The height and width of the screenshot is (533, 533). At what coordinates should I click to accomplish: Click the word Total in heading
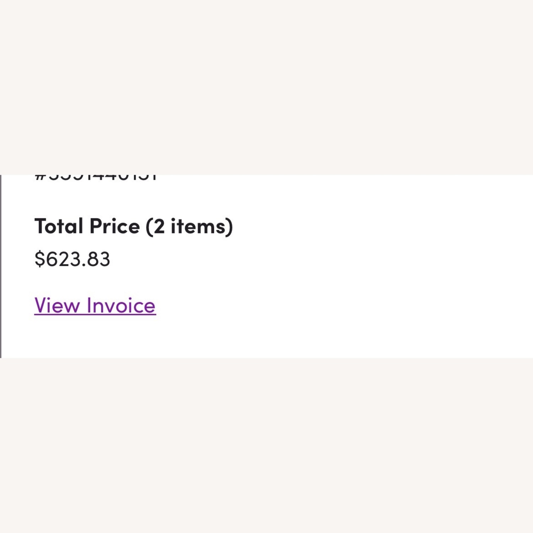coord(59,226)
